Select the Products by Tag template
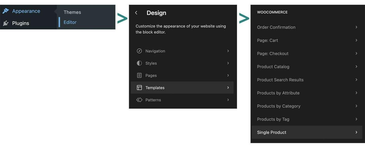The image size is (365, 149). click(273, 119)
